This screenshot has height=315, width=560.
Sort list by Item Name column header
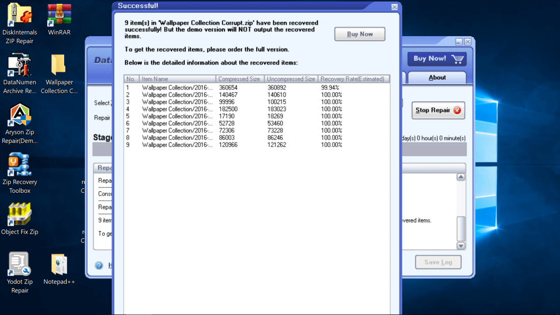tap(177, 79)
